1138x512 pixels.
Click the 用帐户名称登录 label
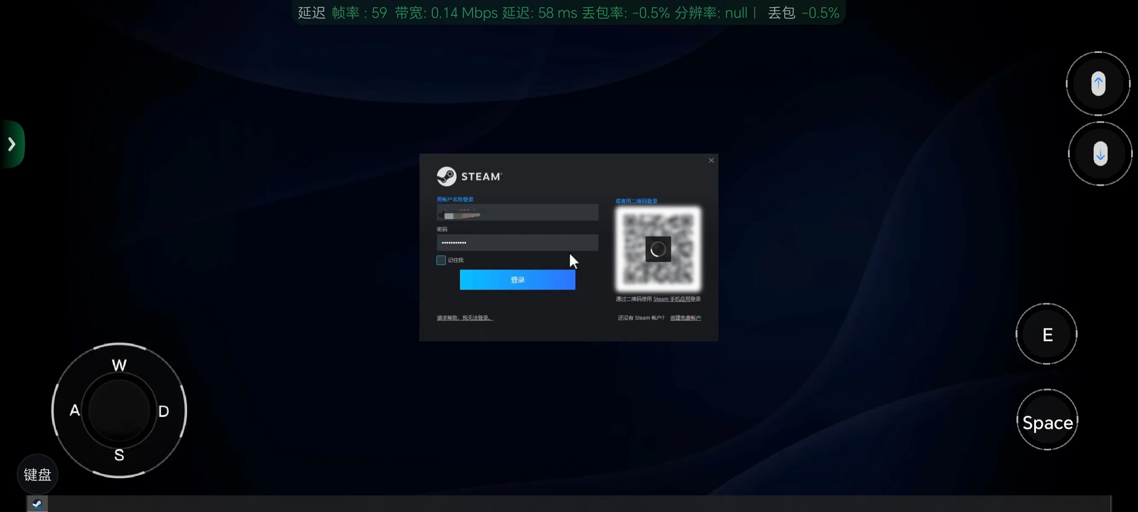[x=455, y=199]
